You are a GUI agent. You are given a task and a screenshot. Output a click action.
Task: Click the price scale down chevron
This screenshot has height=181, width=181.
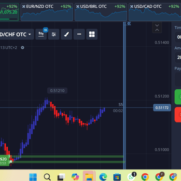pyautogui.click(x=157, y=26)
